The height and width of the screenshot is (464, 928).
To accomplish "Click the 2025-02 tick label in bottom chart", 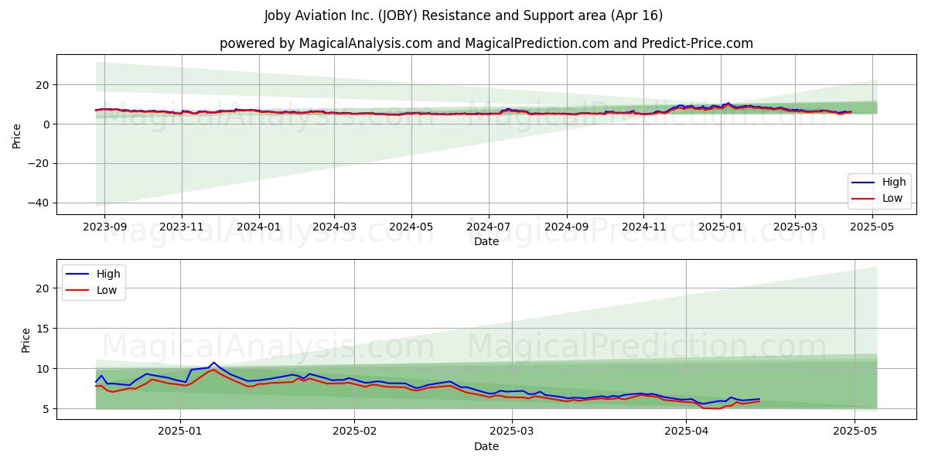I will click(354, 432).
